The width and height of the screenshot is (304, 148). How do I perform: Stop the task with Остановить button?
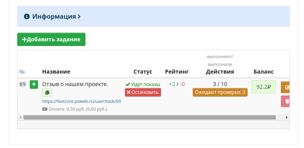click(x=143, y=92)
